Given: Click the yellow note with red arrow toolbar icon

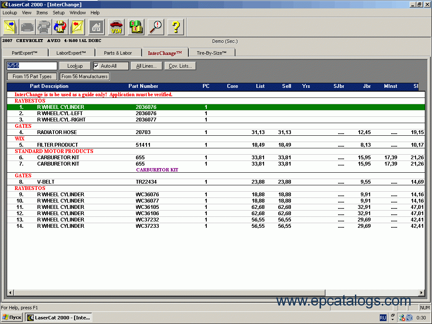Looking at the screenshot, I should tap(77, 27).
